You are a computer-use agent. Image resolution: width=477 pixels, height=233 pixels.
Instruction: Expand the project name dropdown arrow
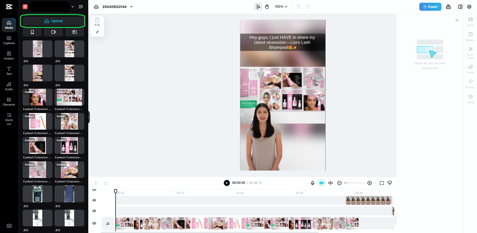(x=131, y=7)
